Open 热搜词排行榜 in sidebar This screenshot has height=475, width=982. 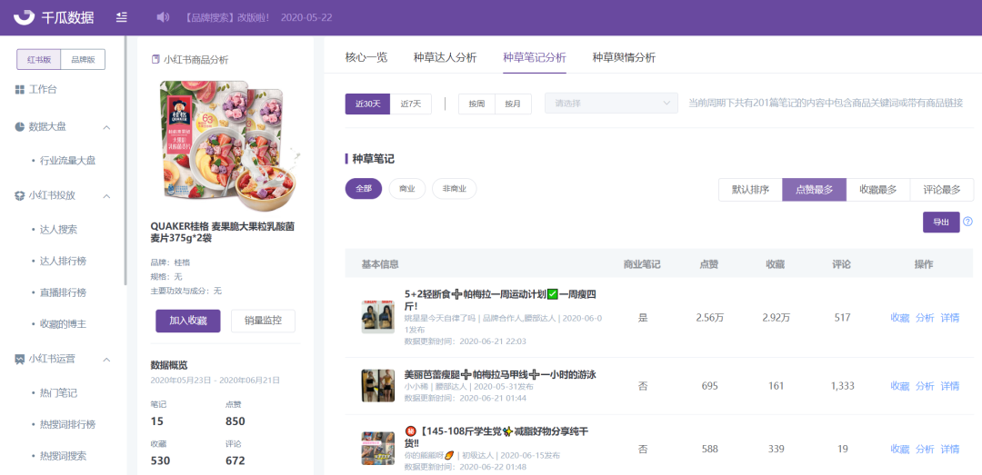click(67, 424)
